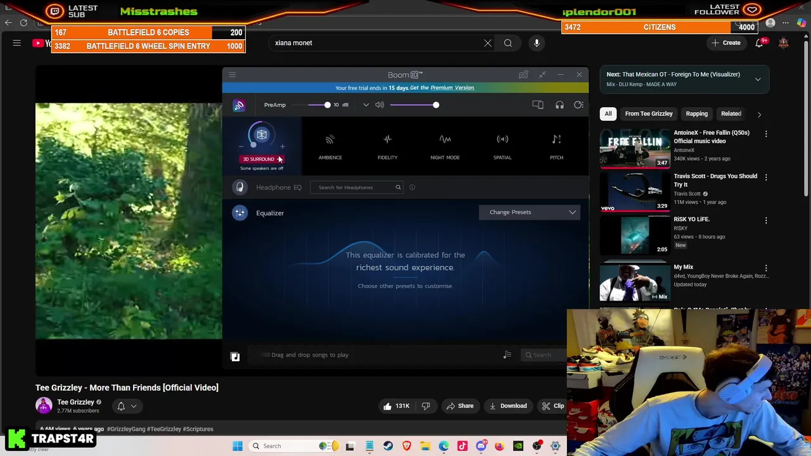Select the headphones output icon in Boom

pos(559,105)
